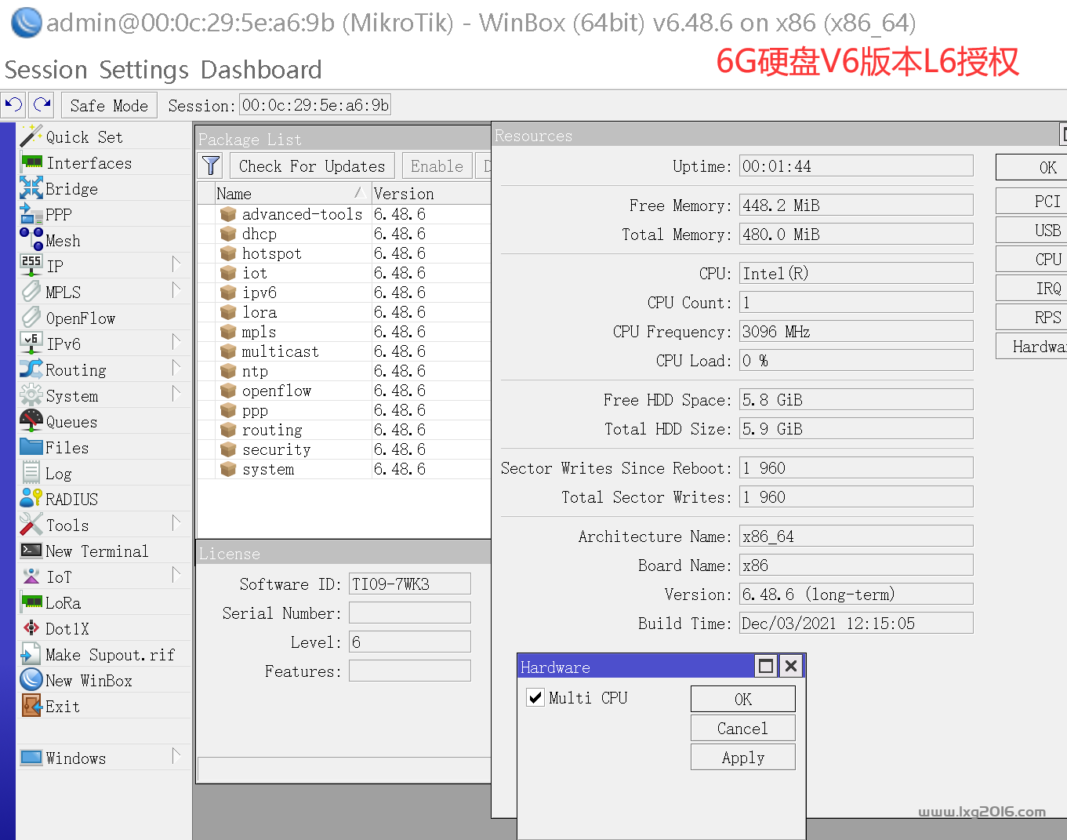Open the Interfaces menu icon
Screen dimensions: 1067x840
[x=31, y=163]
